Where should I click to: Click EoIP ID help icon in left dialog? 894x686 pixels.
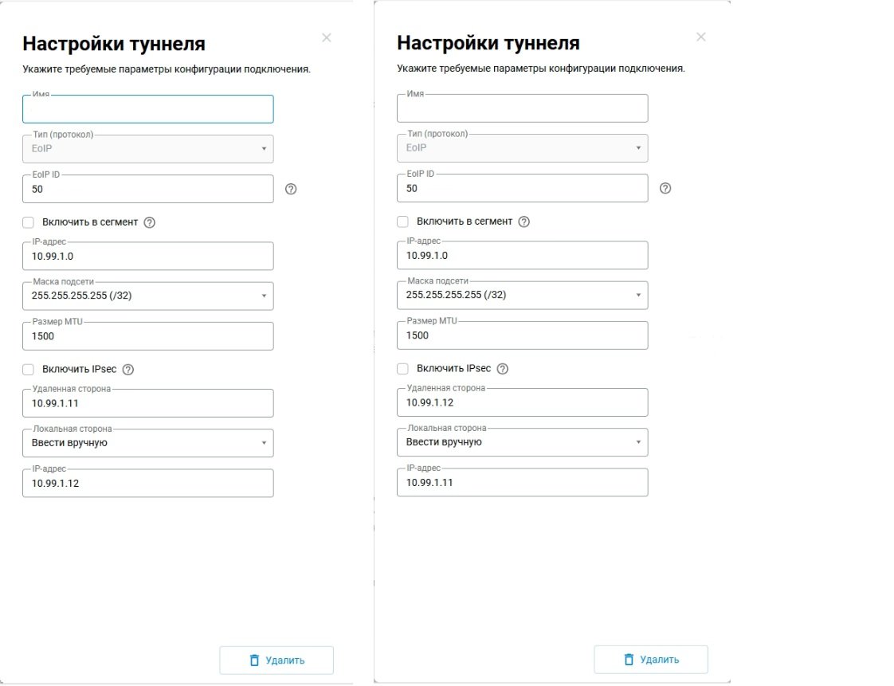click(291, 190)
